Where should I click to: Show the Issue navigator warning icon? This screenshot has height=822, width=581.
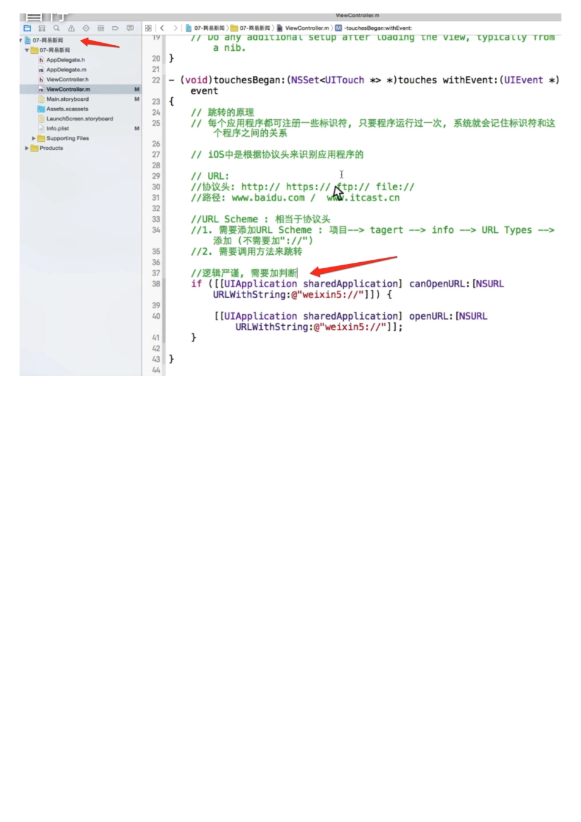coord(72,28)
